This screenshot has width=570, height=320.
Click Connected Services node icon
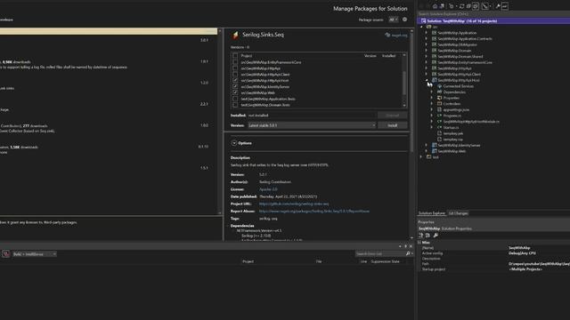pos(439,86)
